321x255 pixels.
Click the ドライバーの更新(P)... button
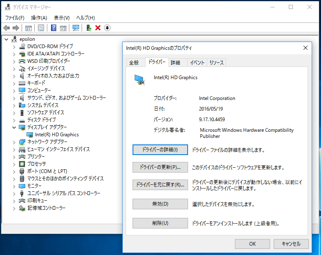click(x=160, y=167)
